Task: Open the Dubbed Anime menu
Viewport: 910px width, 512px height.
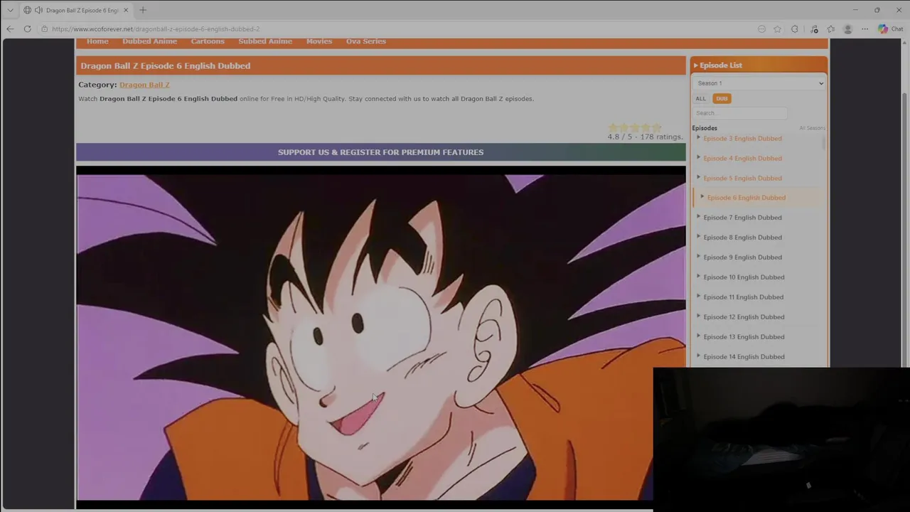Action: pos(150,41)
